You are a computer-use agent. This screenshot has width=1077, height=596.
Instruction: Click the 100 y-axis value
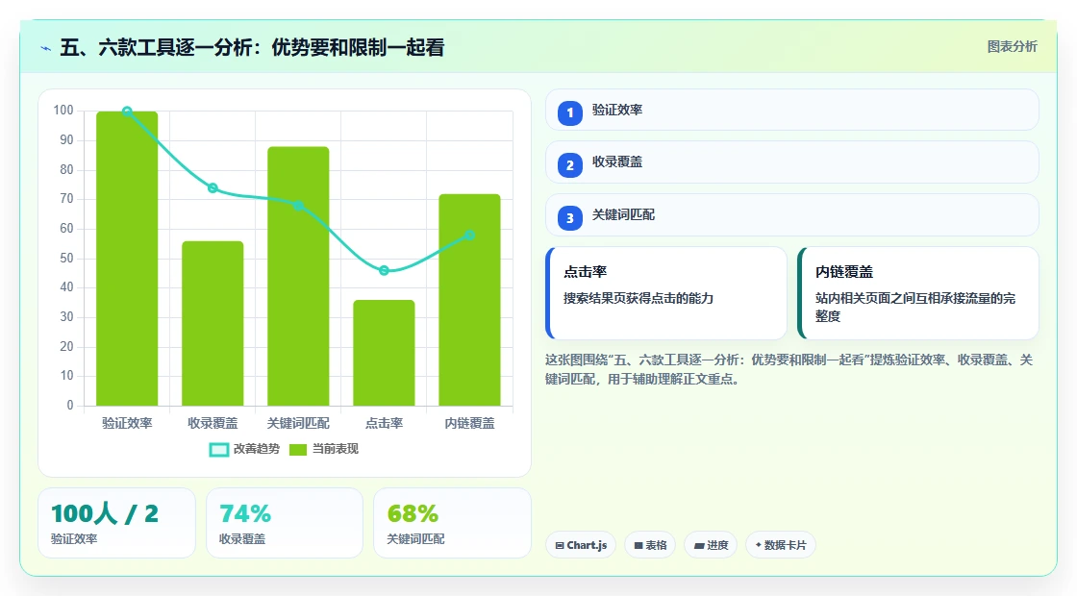pyautogui.click(x=63, y=111)
